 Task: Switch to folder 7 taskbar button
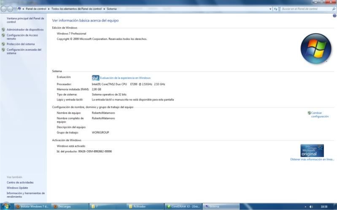pos(108,207)
